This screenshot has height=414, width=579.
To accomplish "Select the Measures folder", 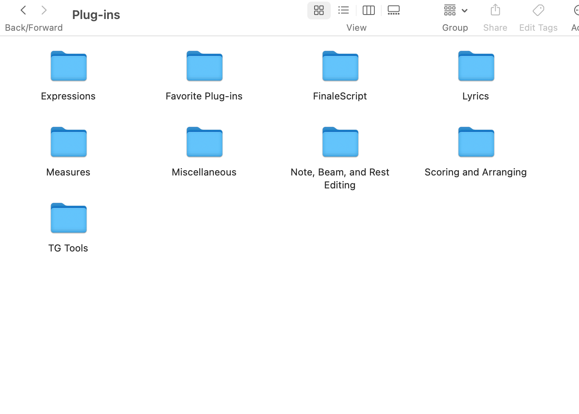I will click(x=68, y=142).
